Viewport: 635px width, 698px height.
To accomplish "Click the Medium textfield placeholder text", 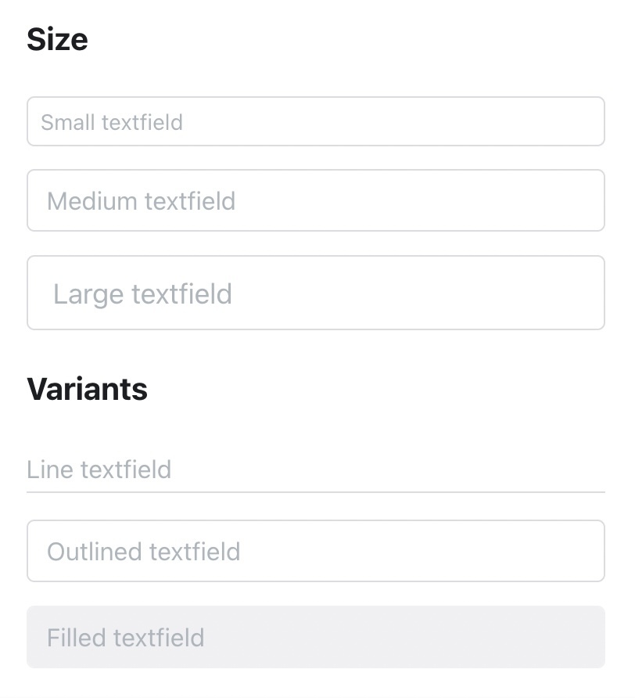I will [141, 200].
